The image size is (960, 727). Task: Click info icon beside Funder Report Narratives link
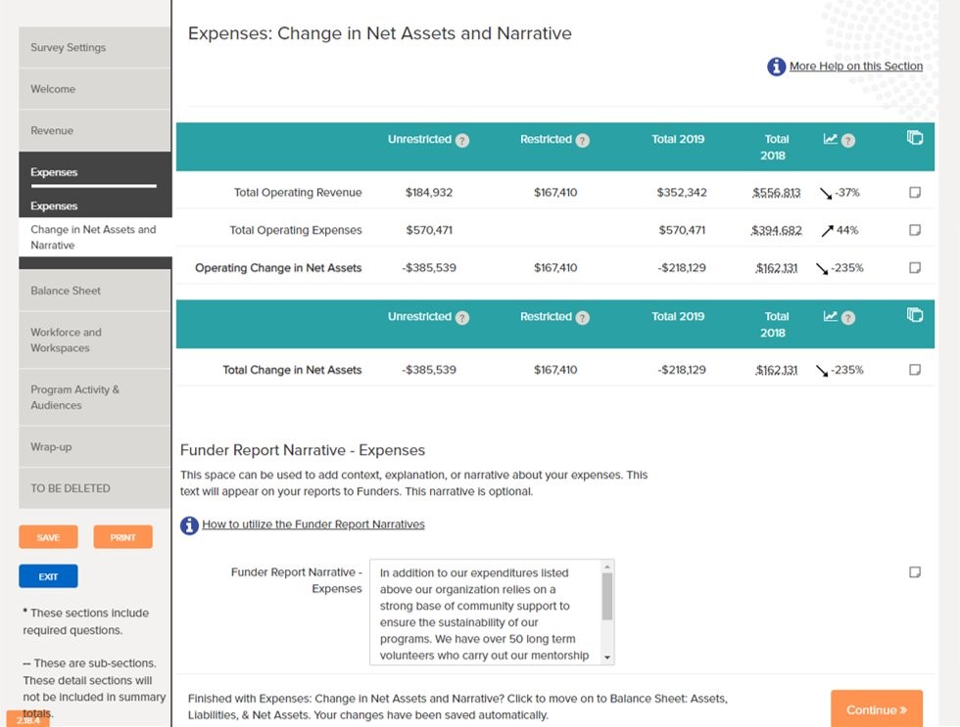click(x=189, y=525)
